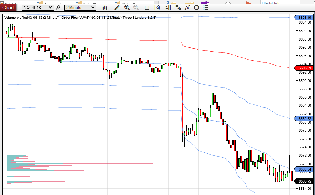Open the drawing tools pencil icon
Screen dimensions: 315x195
117,8
